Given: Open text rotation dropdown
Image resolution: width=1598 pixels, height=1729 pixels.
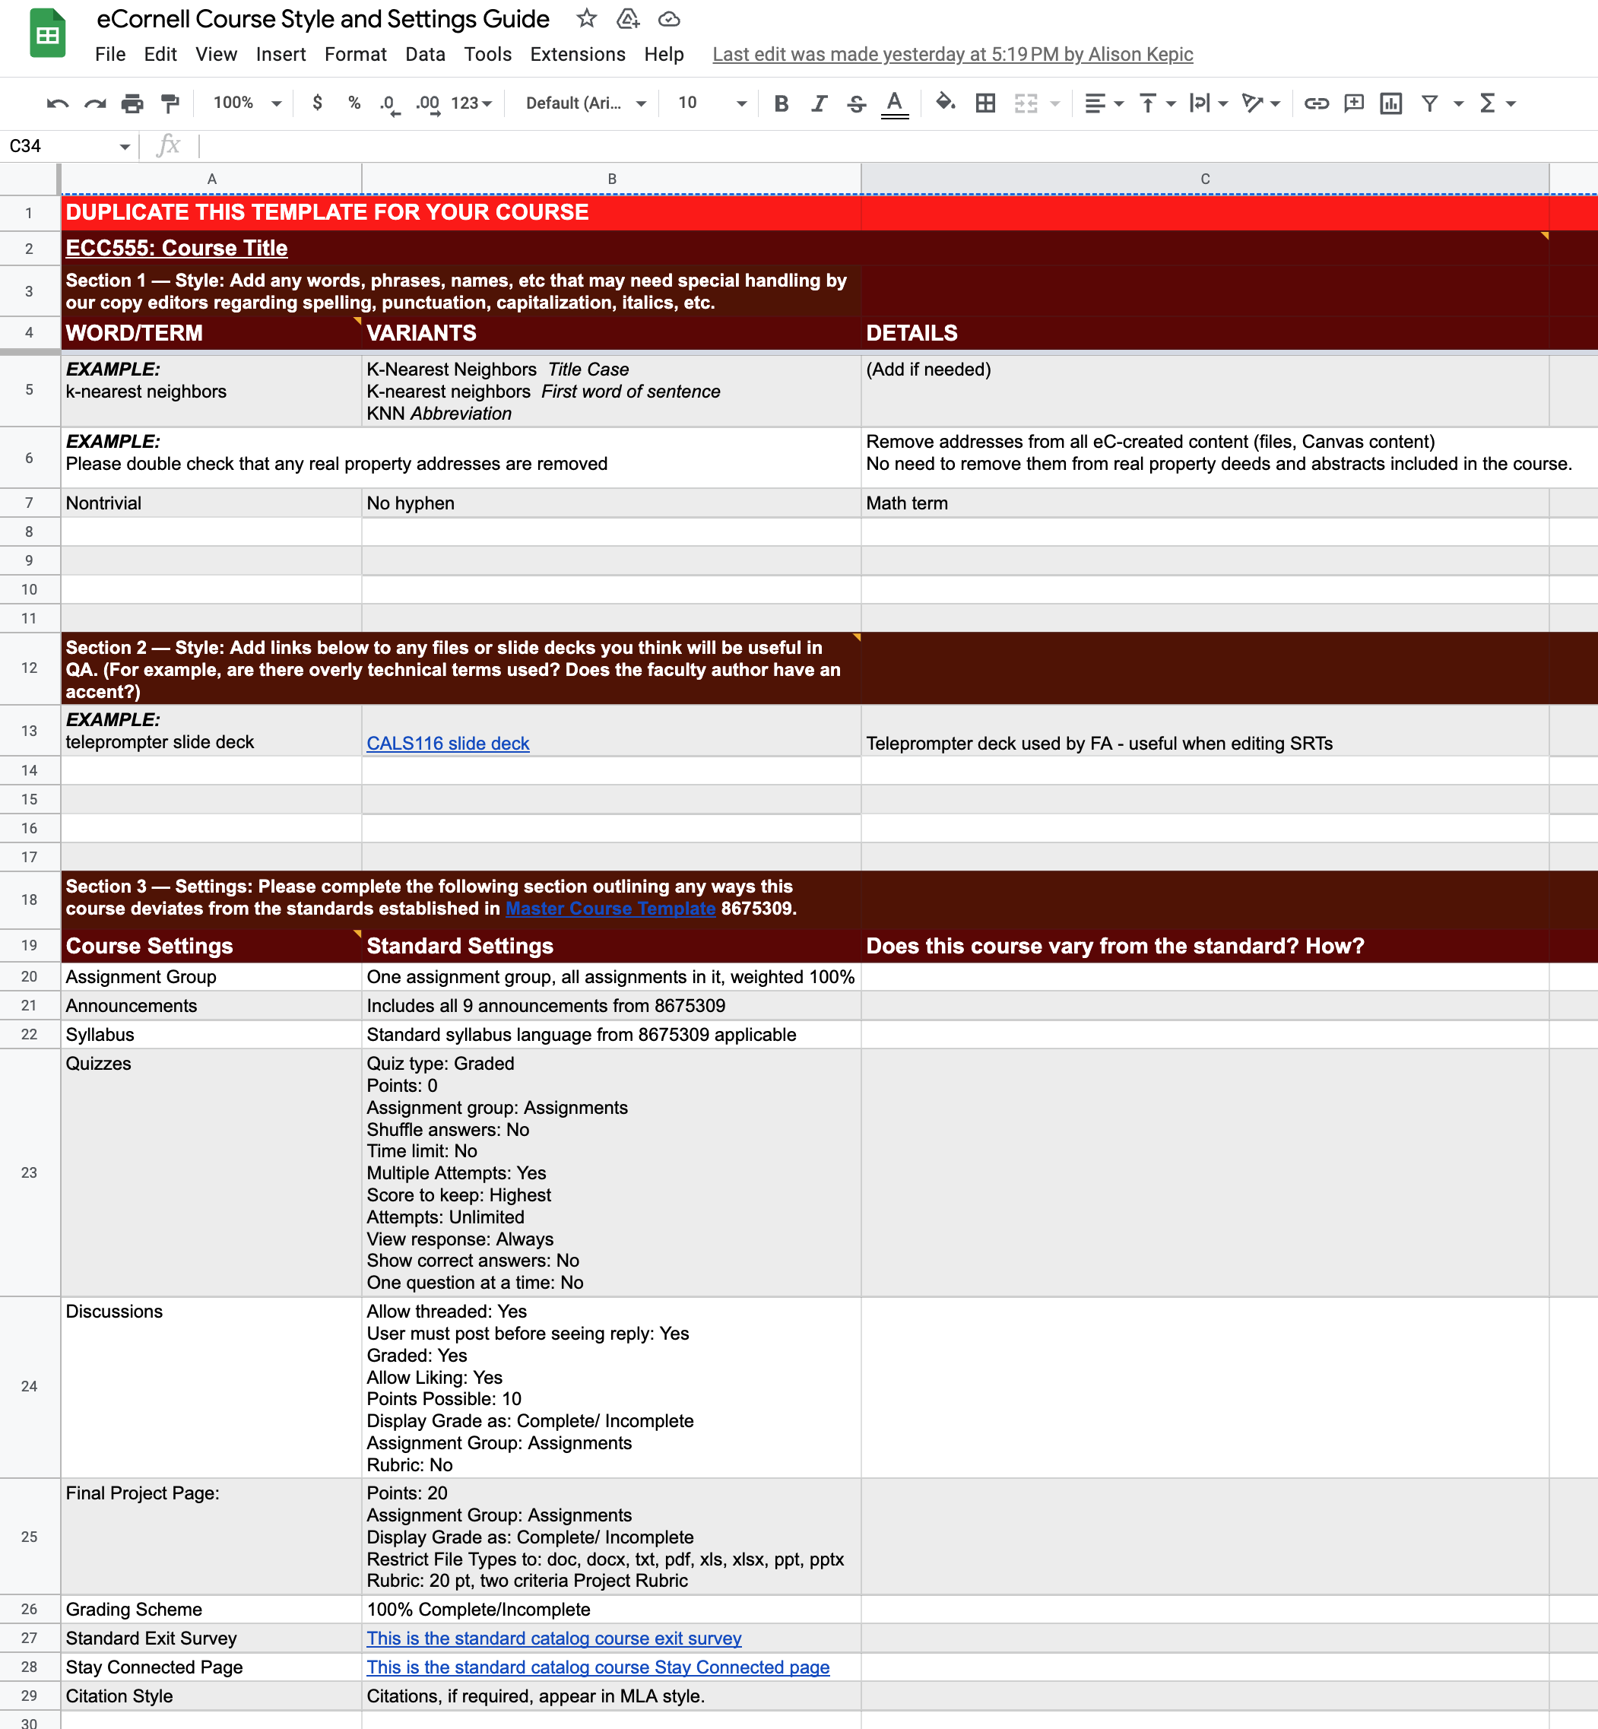Looking at the screenshot, I should (x=1260, y=104).
